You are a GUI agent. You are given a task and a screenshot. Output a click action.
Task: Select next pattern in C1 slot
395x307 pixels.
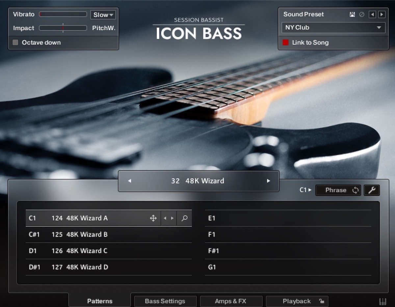click(x=172, y=218)
